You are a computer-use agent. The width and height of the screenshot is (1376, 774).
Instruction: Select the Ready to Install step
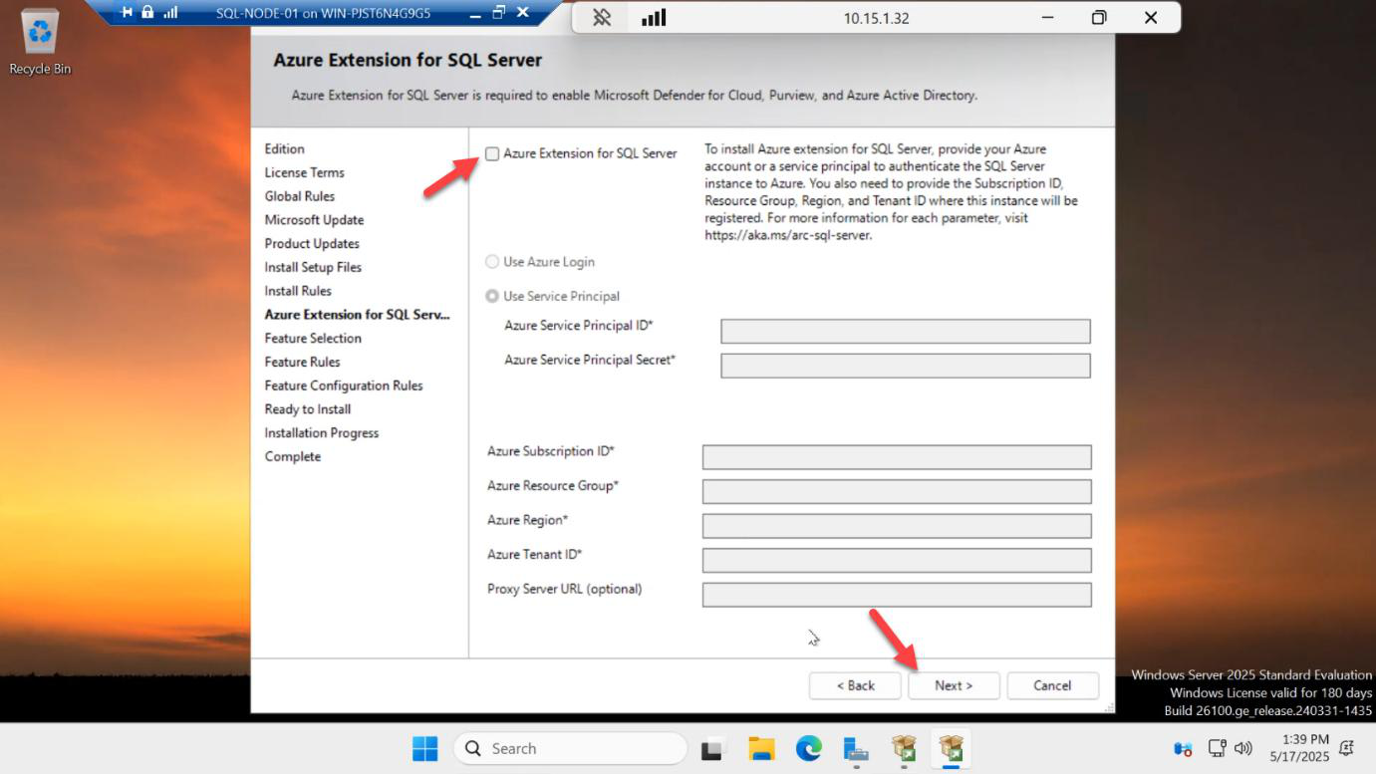(308, 409)
